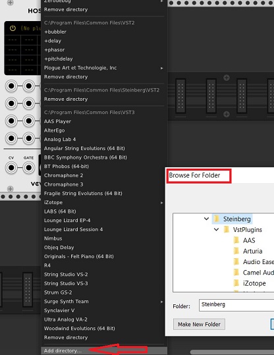Select the +delay plugin entry

pos(104,41)
